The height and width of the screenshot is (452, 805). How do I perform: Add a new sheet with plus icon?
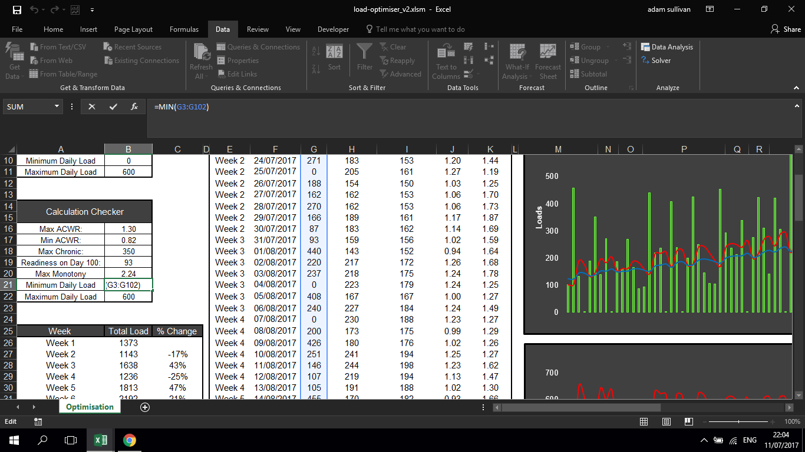[145, 407]
